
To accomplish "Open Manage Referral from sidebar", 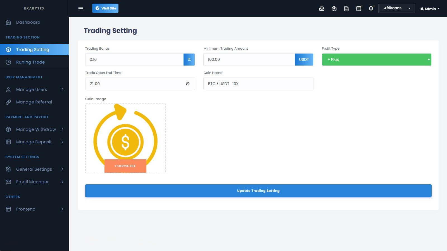I will [x=34, y=102].
